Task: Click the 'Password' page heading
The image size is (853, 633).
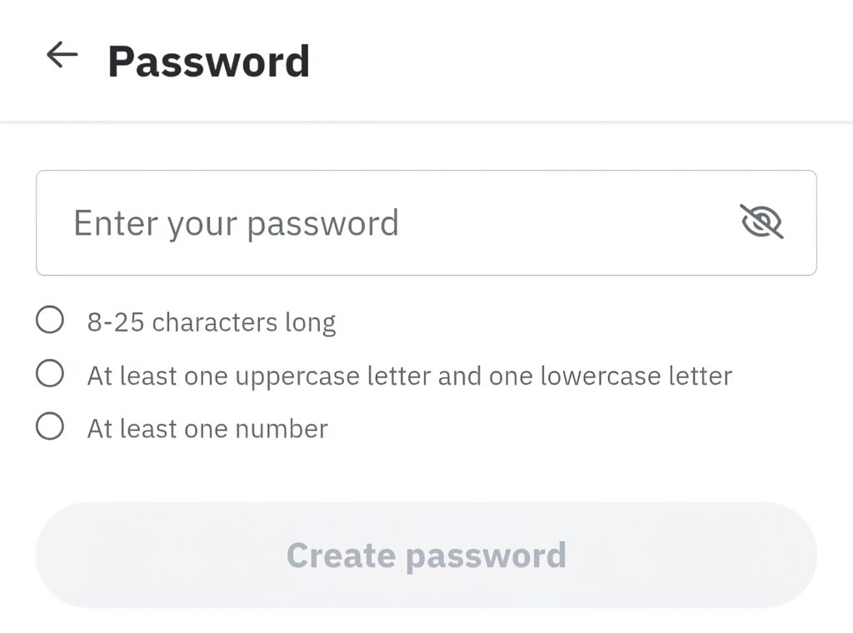Action: pos(208,61)
